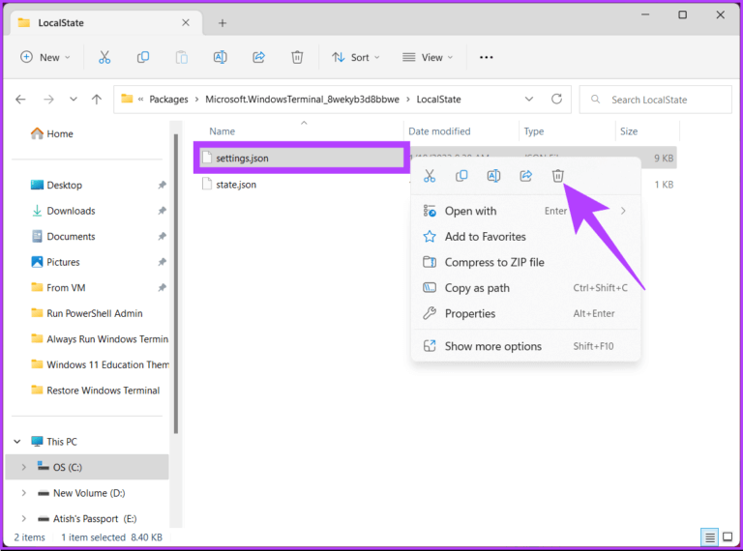Open the From VM folder
743x551 pixels.
tap(58, 288)
